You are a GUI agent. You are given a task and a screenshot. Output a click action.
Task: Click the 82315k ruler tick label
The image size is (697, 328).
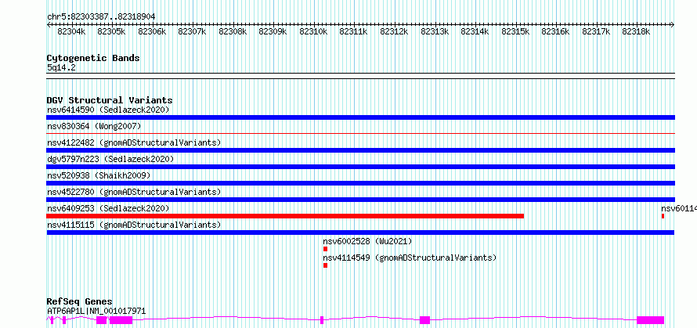515,31
